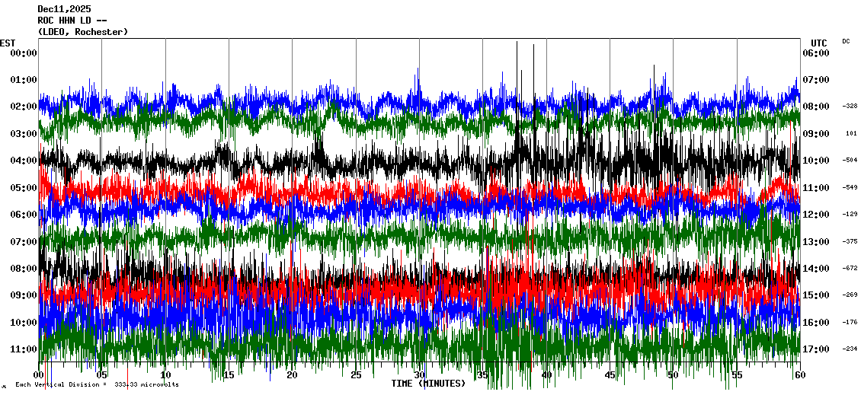Click the 'EST' axis heading
This screenshot has height=395, width=861.
tap(8, 43)
